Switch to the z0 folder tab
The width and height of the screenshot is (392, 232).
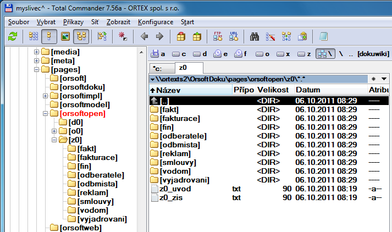pyautogui.click(x=183, y=67)
